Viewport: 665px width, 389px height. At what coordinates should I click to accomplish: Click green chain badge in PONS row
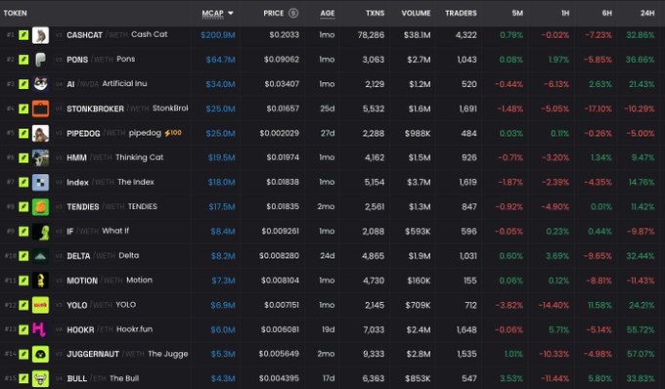23,60
